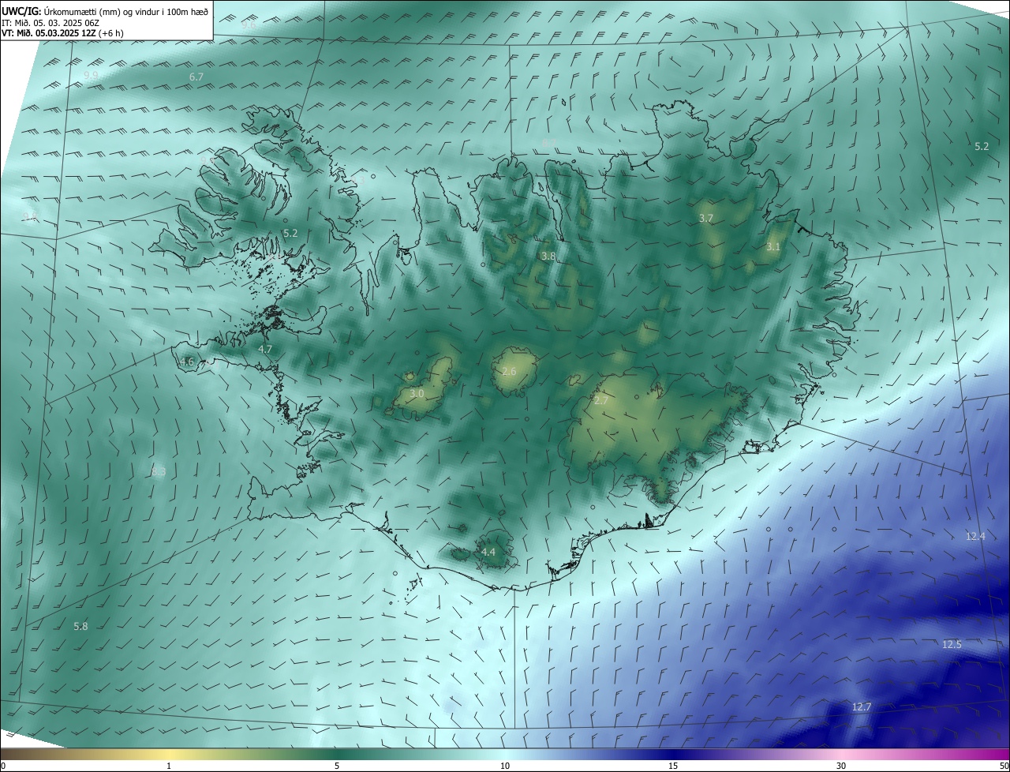Image resolution: width=1010 pixels, height=772 pixels.
Task: Click the colorbar tick label 50
Action: click(x=1004, y=766)
